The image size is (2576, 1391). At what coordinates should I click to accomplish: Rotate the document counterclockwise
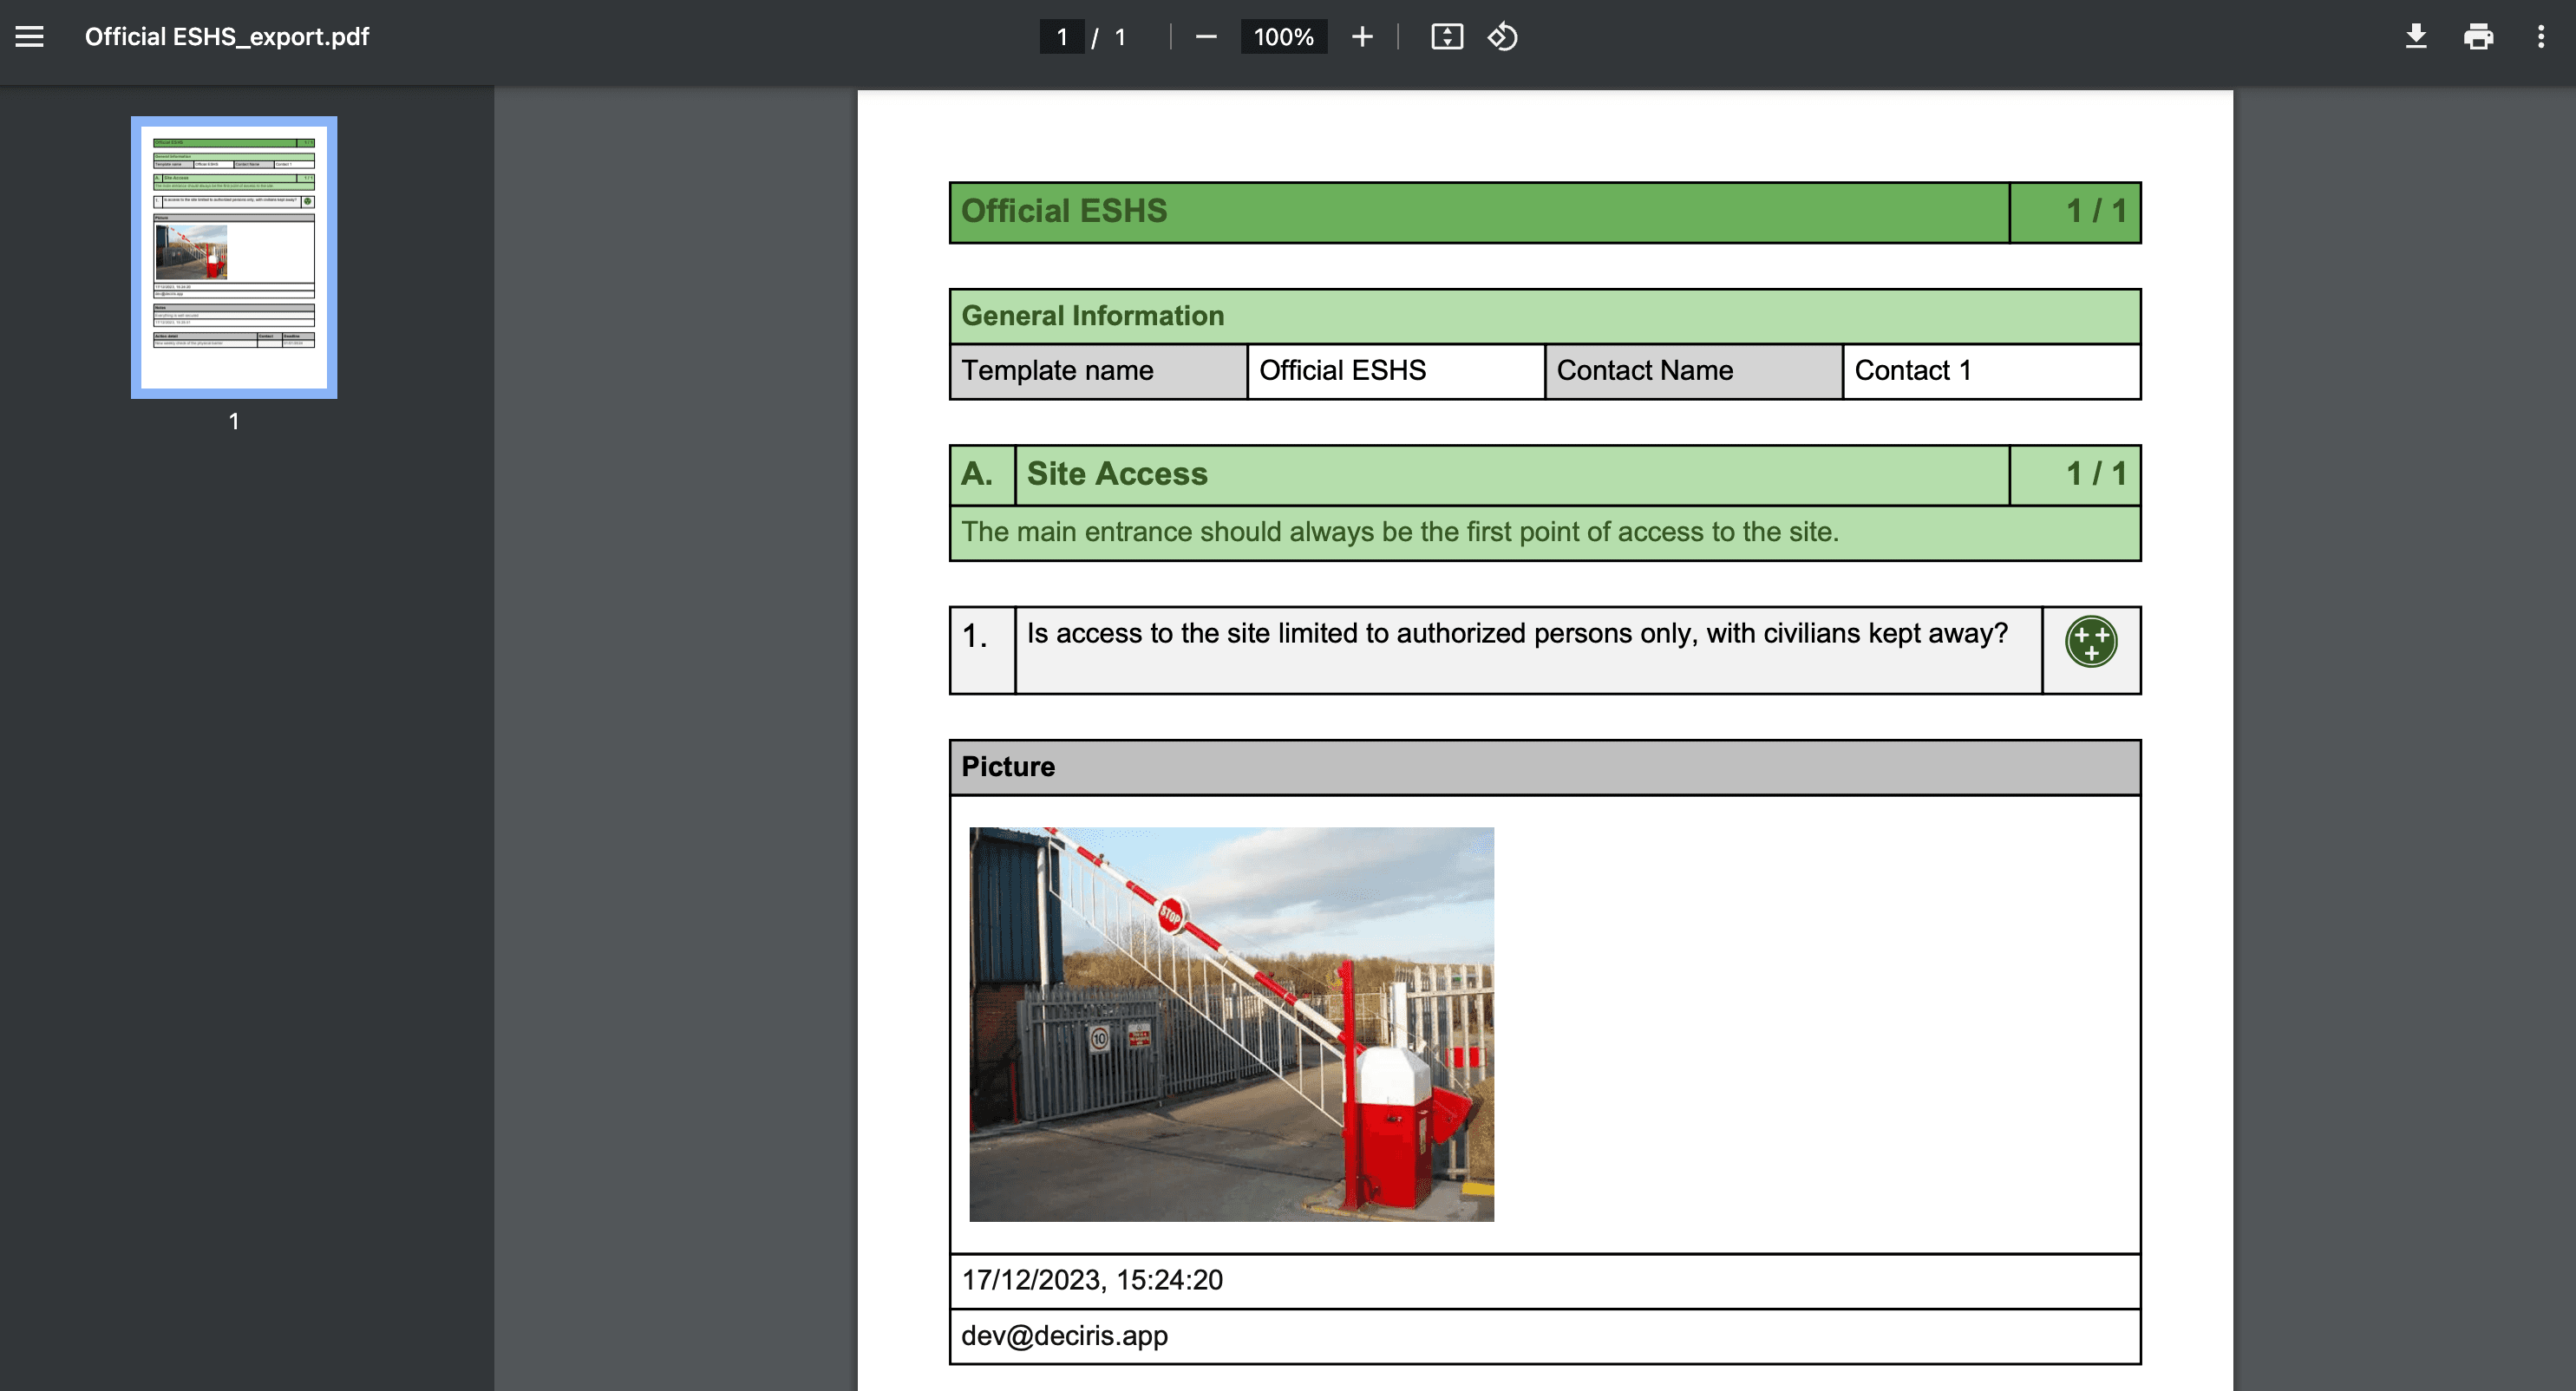[1502, 37]
